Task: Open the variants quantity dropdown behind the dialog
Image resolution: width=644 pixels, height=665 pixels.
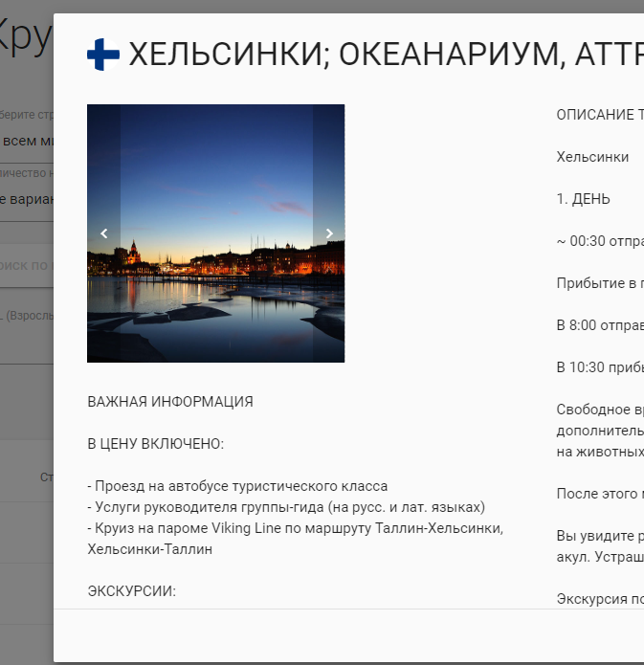Action: click(x=27, y=199)
